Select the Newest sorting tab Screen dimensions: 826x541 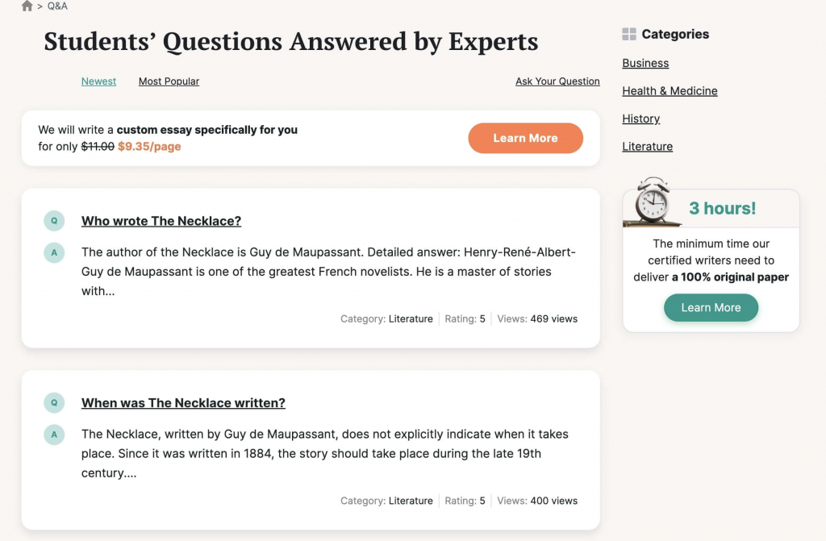click(x=98, y=81)
